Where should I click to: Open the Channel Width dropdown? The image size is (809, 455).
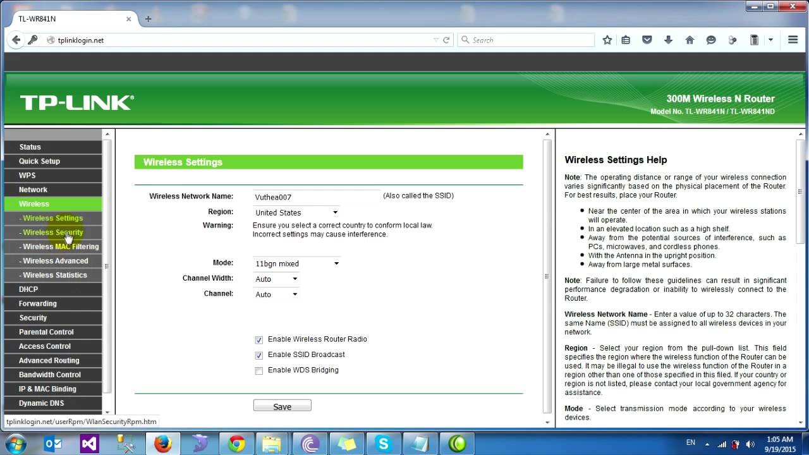[x=276, y=279]
